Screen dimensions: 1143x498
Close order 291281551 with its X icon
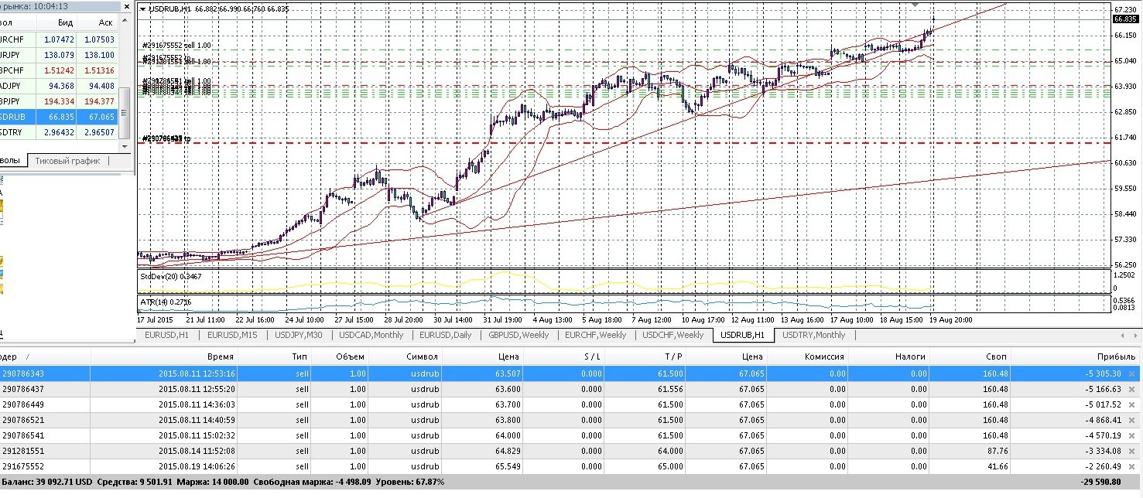pos(1131,451)
